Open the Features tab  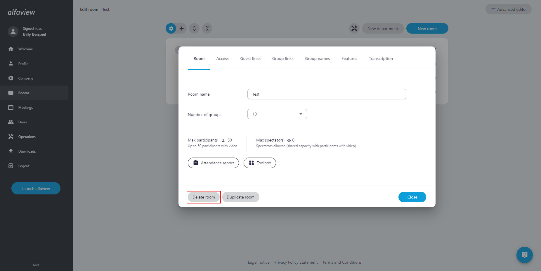[x=349, y=58]
